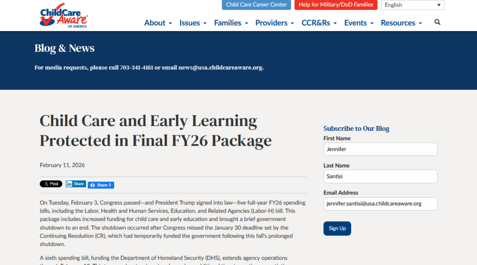Click the Email Address input field

(x=380, y=204)
